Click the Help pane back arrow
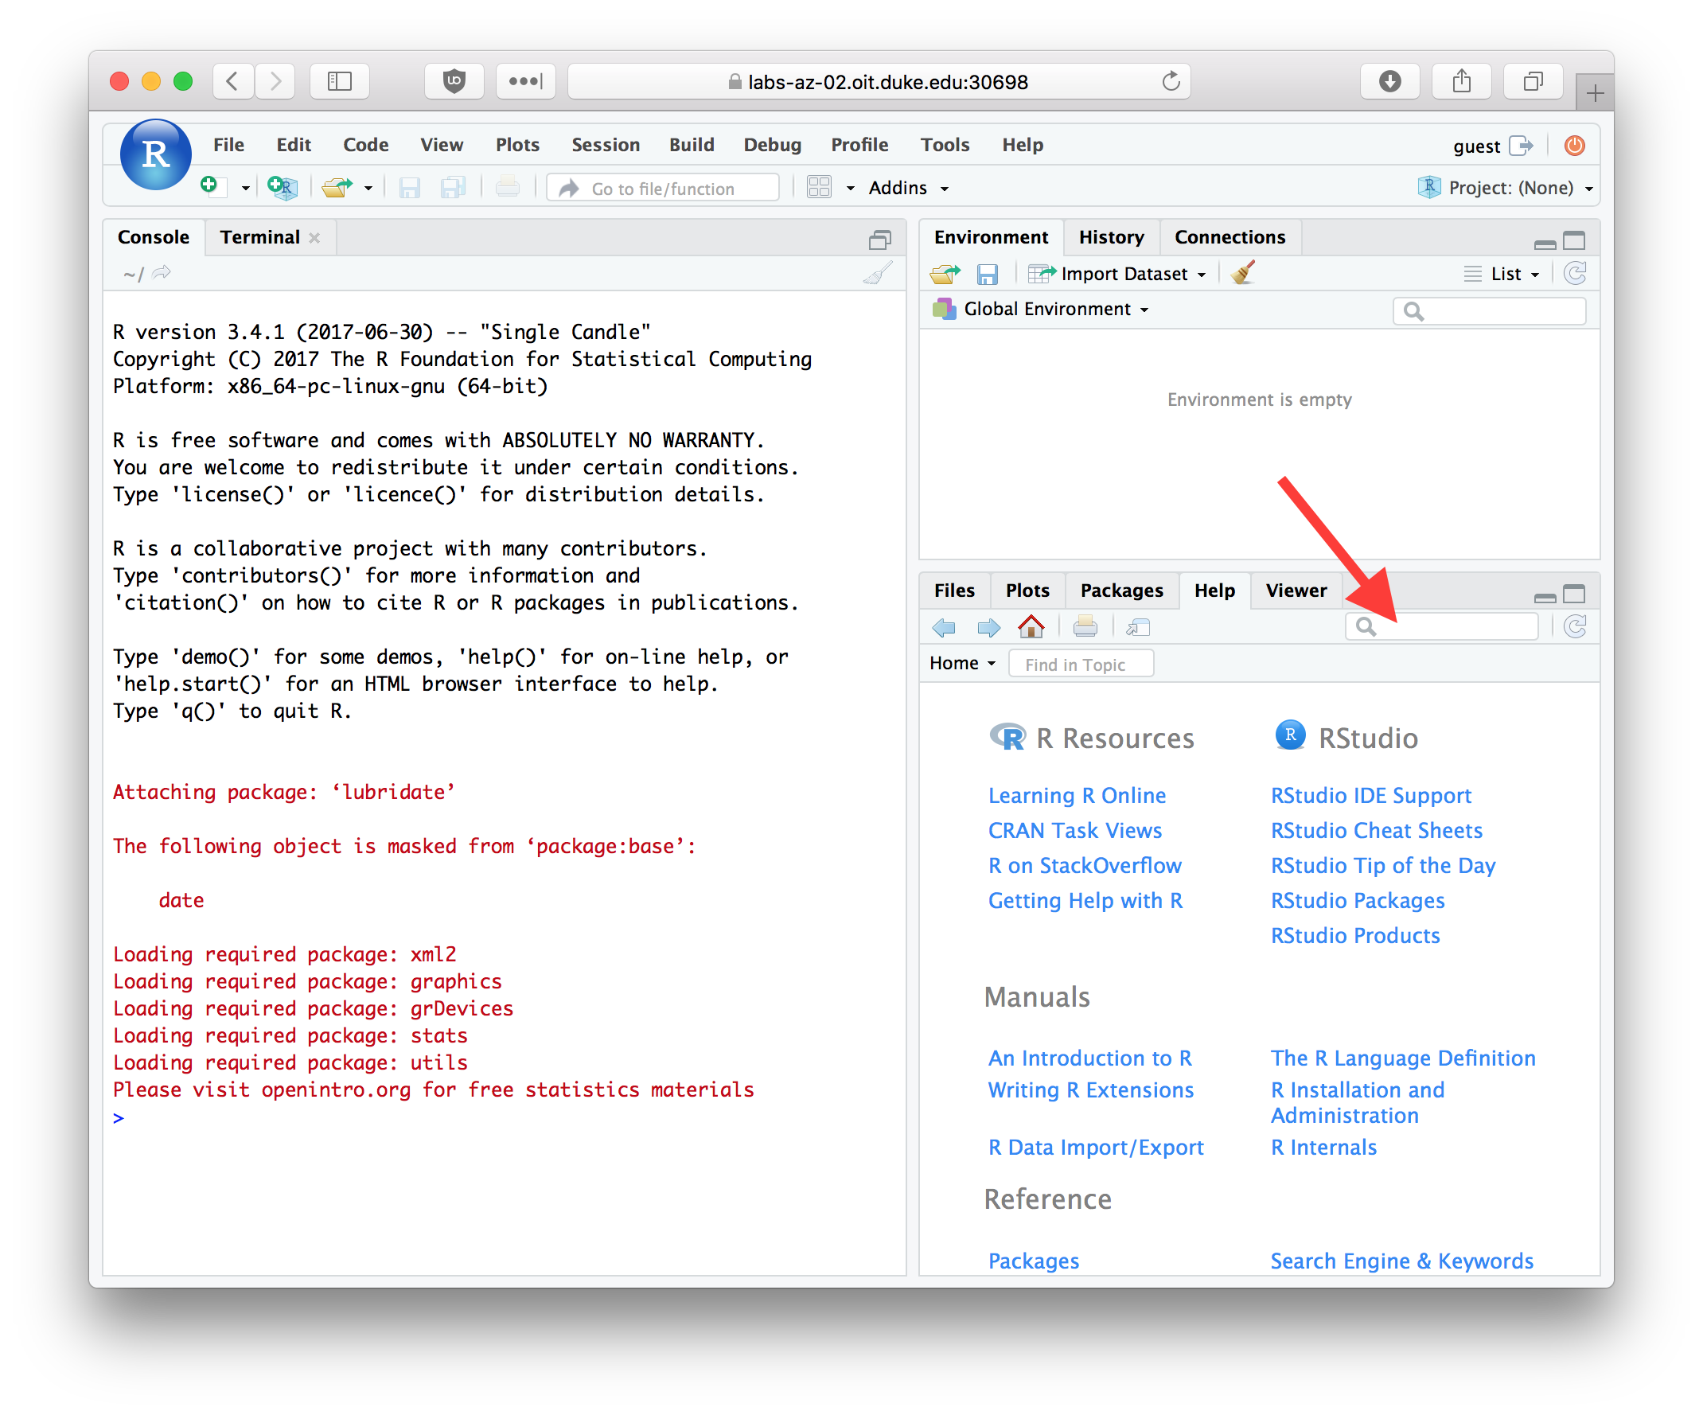This screenshot has width=1703, height=1415. pyautogui.click(x=944, y=627)
